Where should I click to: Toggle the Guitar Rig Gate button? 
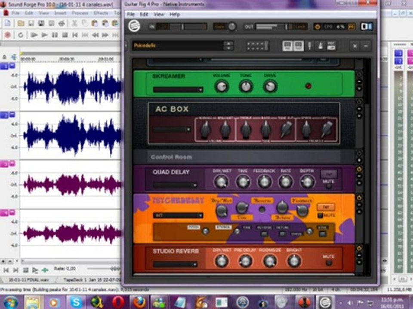tap(219, 27)
